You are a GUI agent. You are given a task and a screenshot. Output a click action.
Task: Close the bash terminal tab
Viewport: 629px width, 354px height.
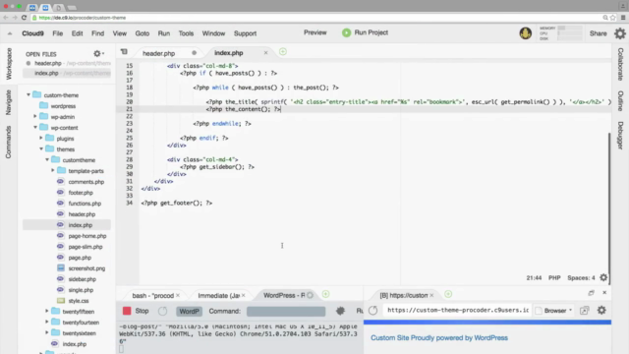pyautogui.click(x=178, y=295)
